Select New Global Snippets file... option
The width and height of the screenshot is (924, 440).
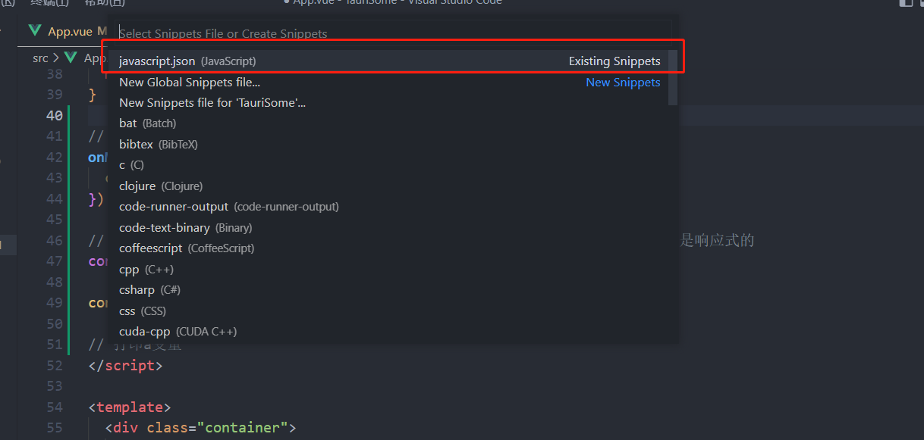(x=390, y=82)
